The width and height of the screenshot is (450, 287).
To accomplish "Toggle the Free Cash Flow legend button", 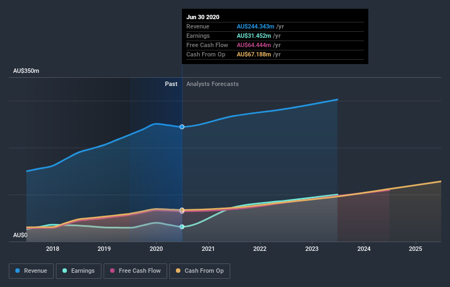I will click(135, 271).
